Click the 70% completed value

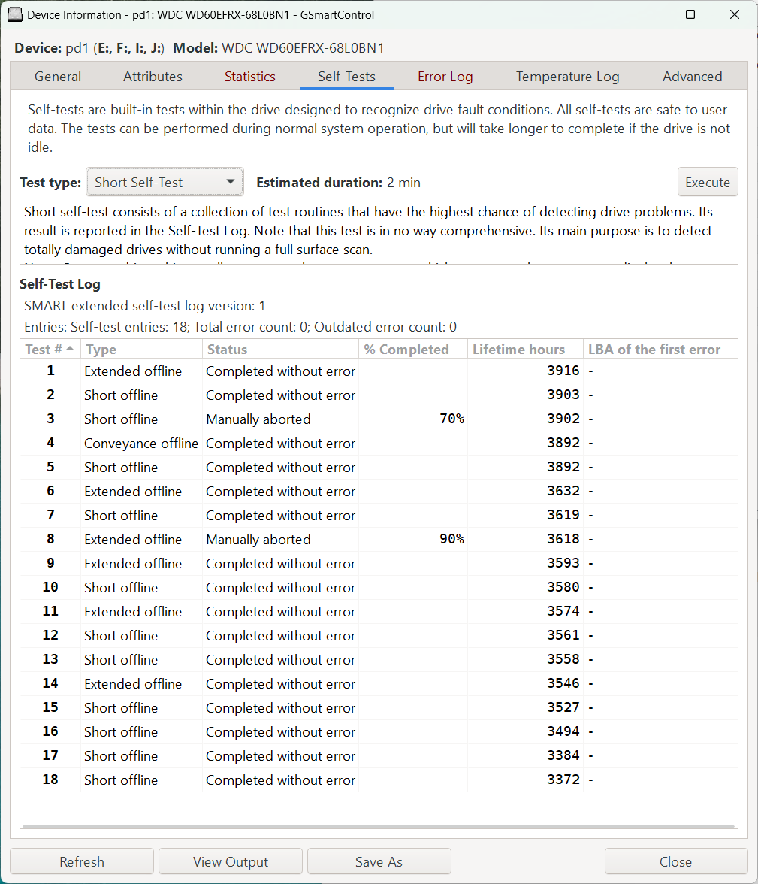tap(452, 418)
